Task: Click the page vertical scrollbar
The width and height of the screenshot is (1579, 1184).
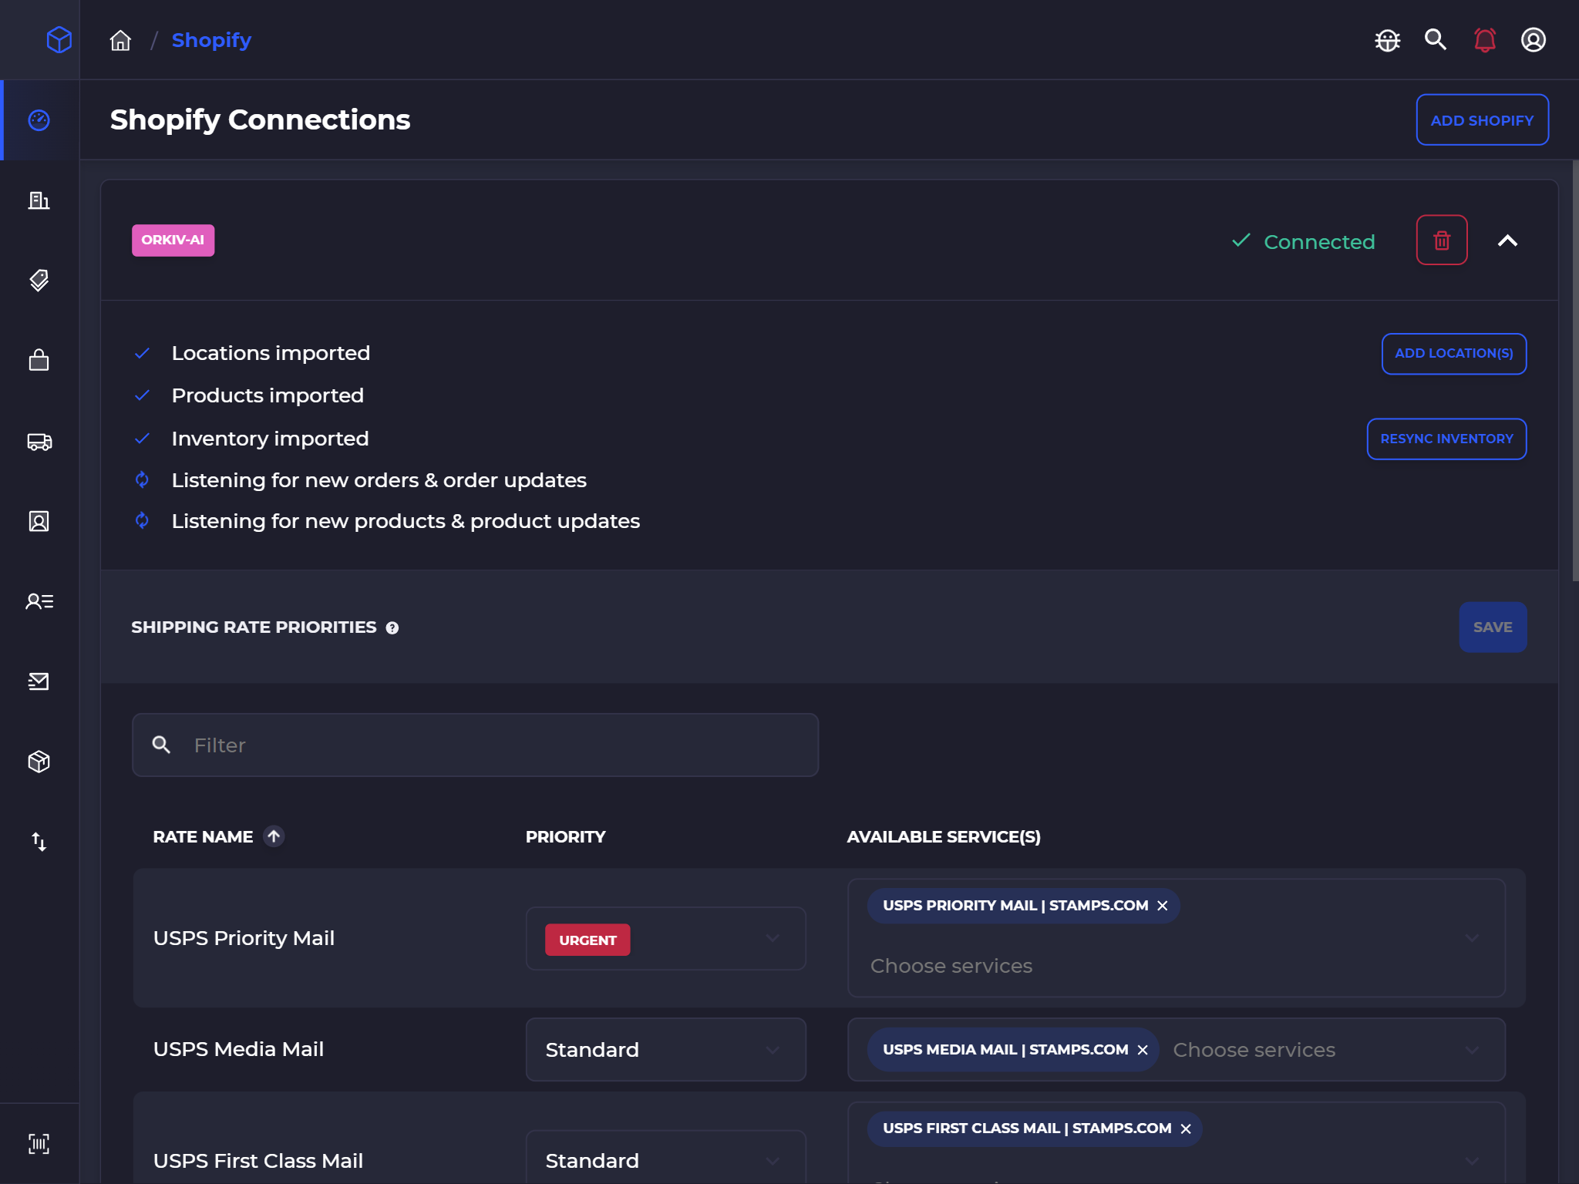Action: click(x=1575, y=370)
